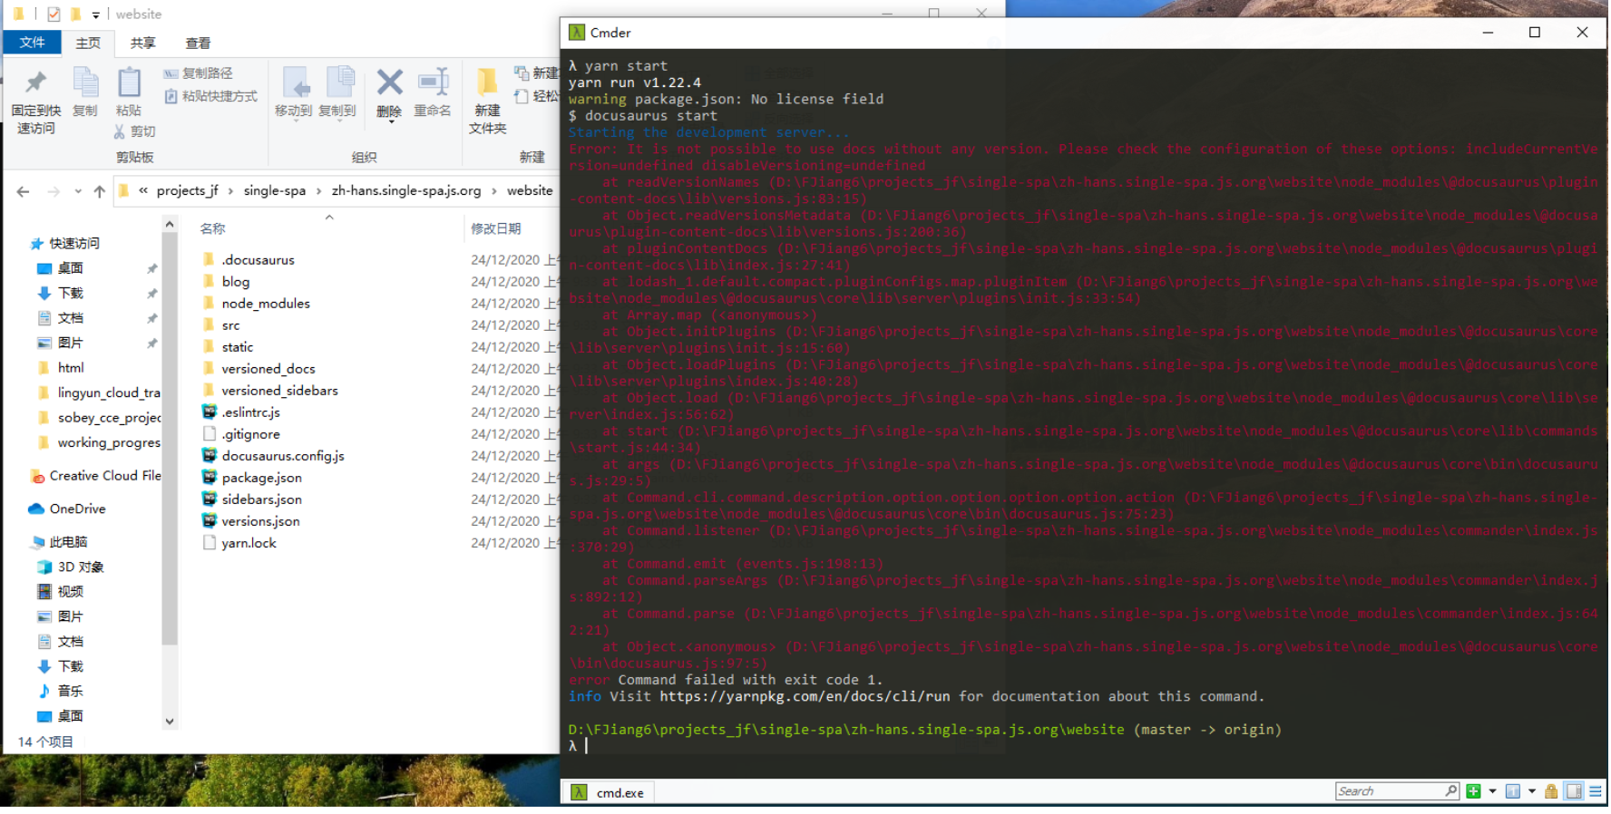Open the Delete (删除) dropdown arrow
The image size is (1611, 814).
(x=390, y=122)
